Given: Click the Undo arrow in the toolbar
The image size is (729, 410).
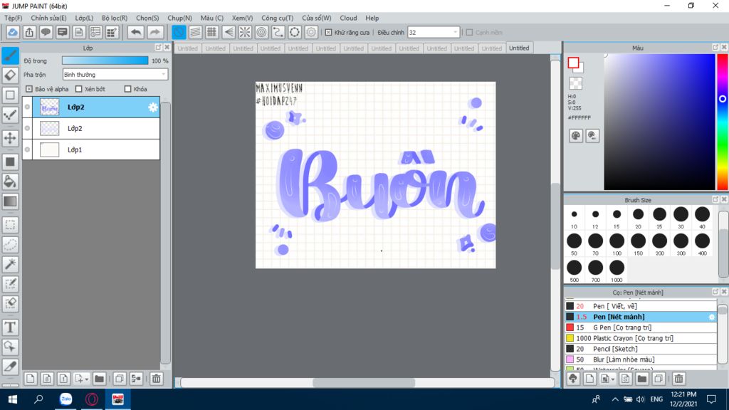Looking at the screenshot, I should [x=136, y=32].
